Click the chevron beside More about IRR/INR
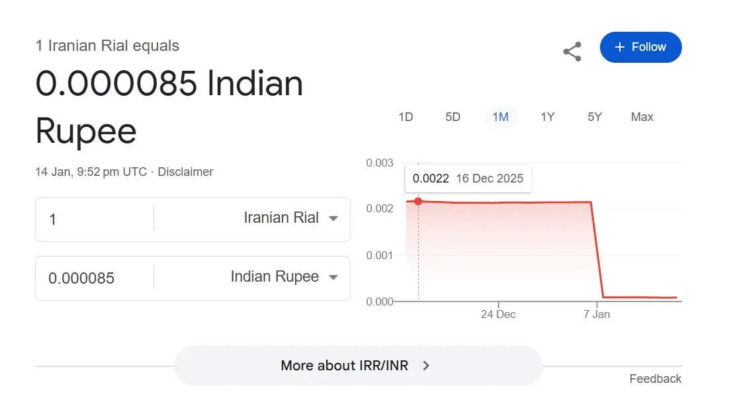Screen dimensions: 729x400 pyautogui.click(x=426, y=366)
